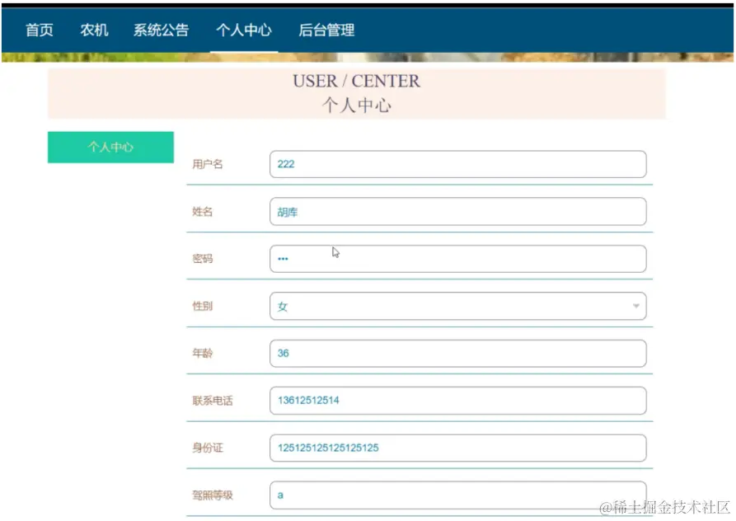Viewport: 736px width, 521px height.
Task: Click the dropdown arrow beside 女
Action: 635,305
